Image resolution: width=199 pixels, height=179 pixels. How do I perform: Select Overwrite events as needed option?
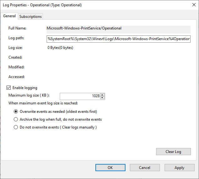16,111
